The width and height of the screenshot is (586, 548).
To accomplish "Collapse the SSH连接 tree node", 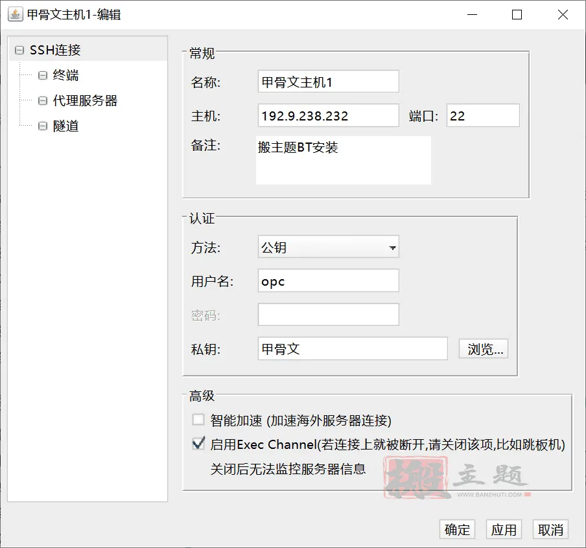I will (19, 50).
